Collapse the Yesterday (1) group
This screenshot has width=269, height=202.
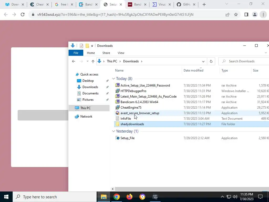[x=113, y=131]
